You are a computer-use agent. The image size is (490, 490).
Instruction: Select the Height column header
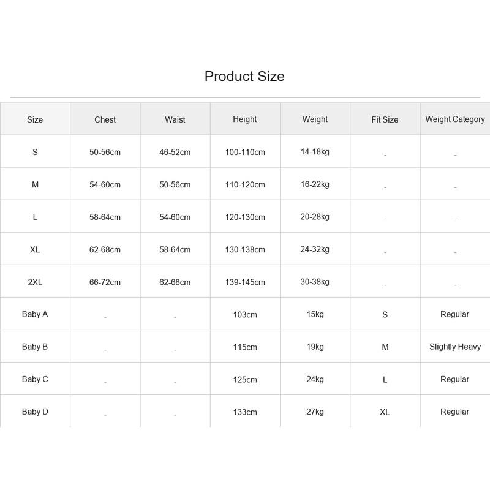click(244, 119)
